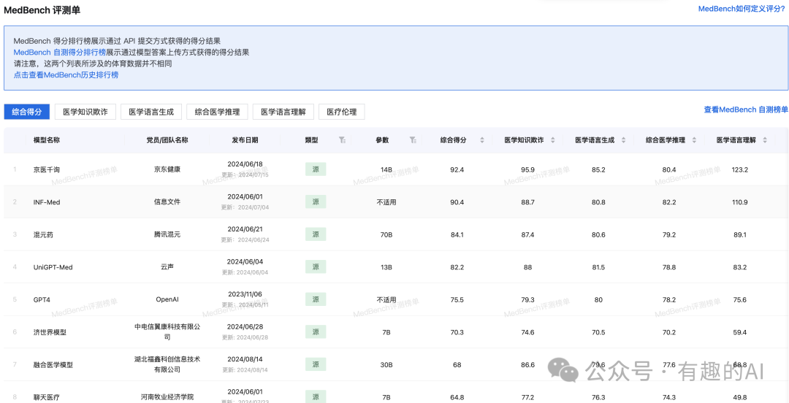Screen dimensions: 789x403
Task: Click the 源 tag in UniGPT-Med row
Action: point(316,266)
